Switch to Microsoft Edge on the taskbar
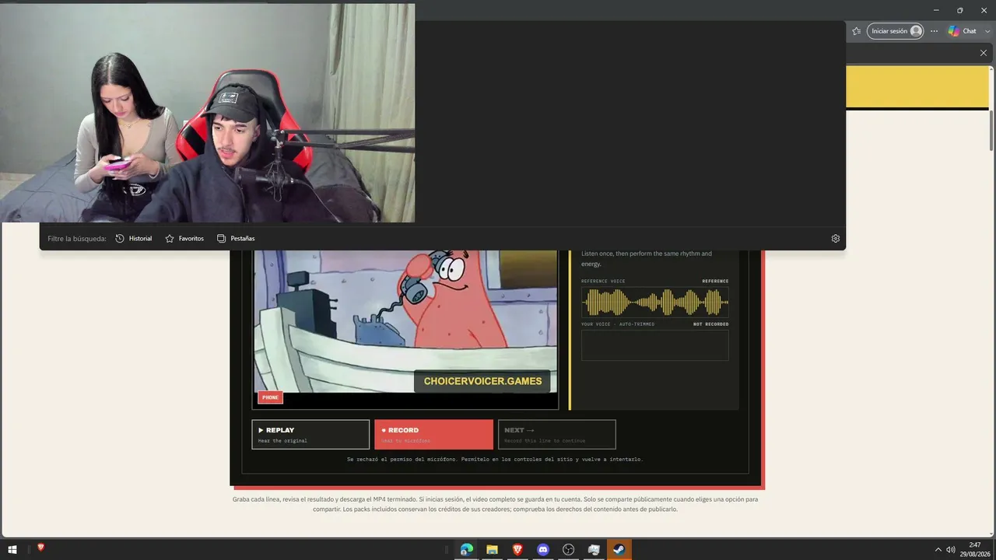996x560 pixels. pos(467,549)
